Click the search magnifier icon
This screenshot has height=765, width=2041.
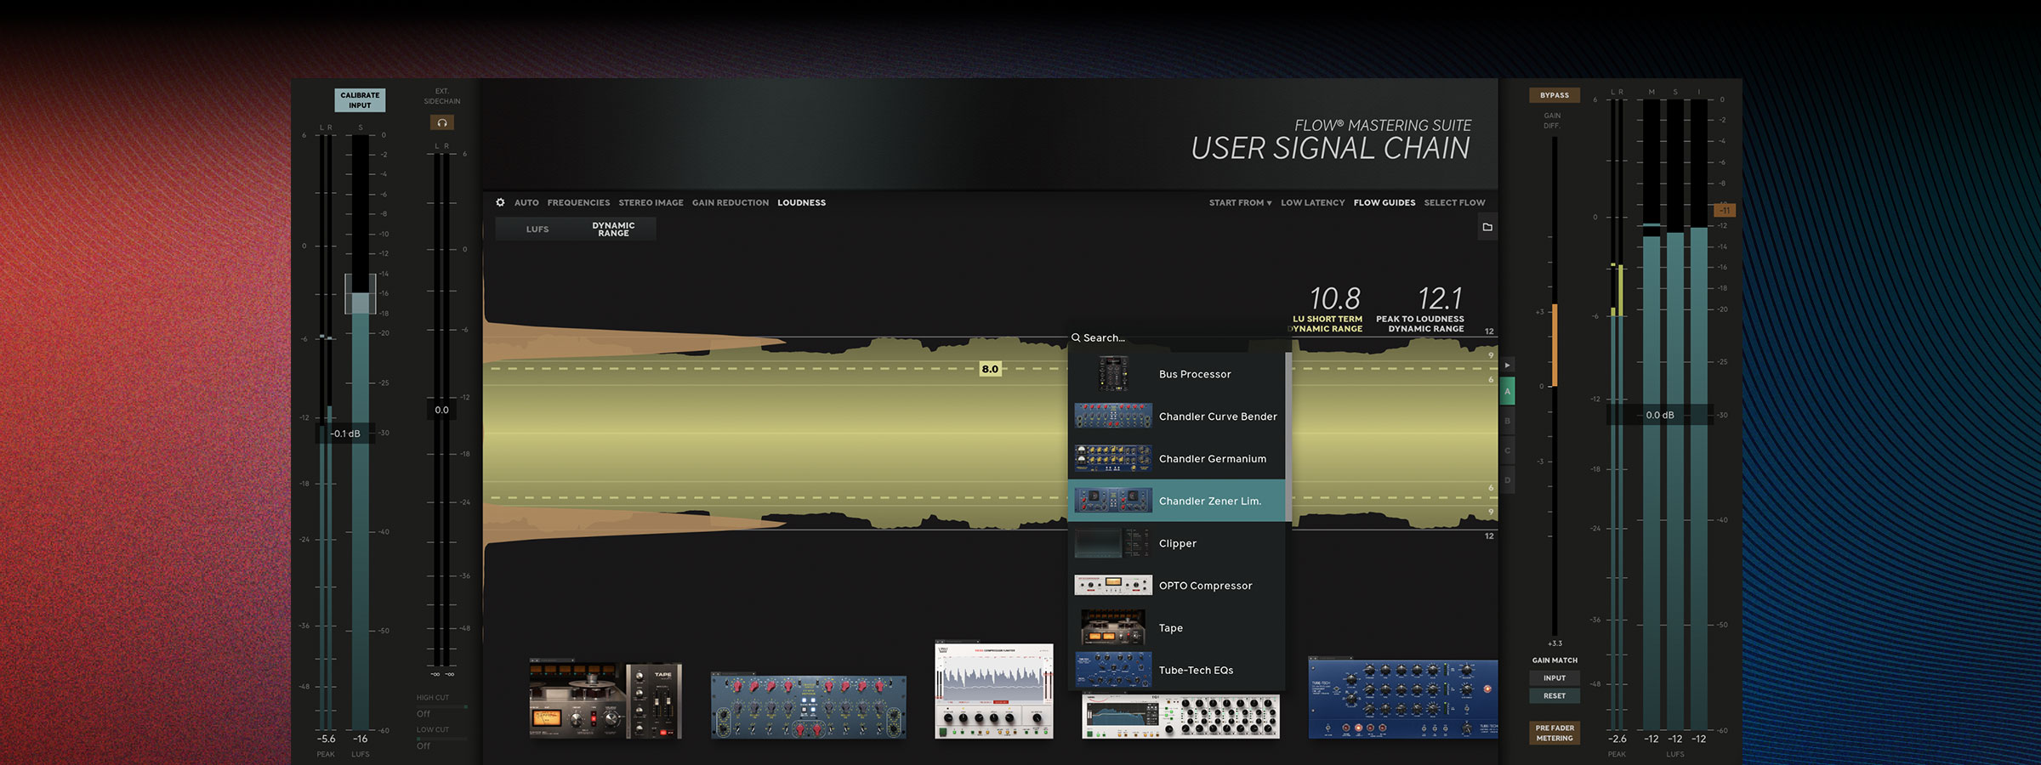pos(1076,337)
